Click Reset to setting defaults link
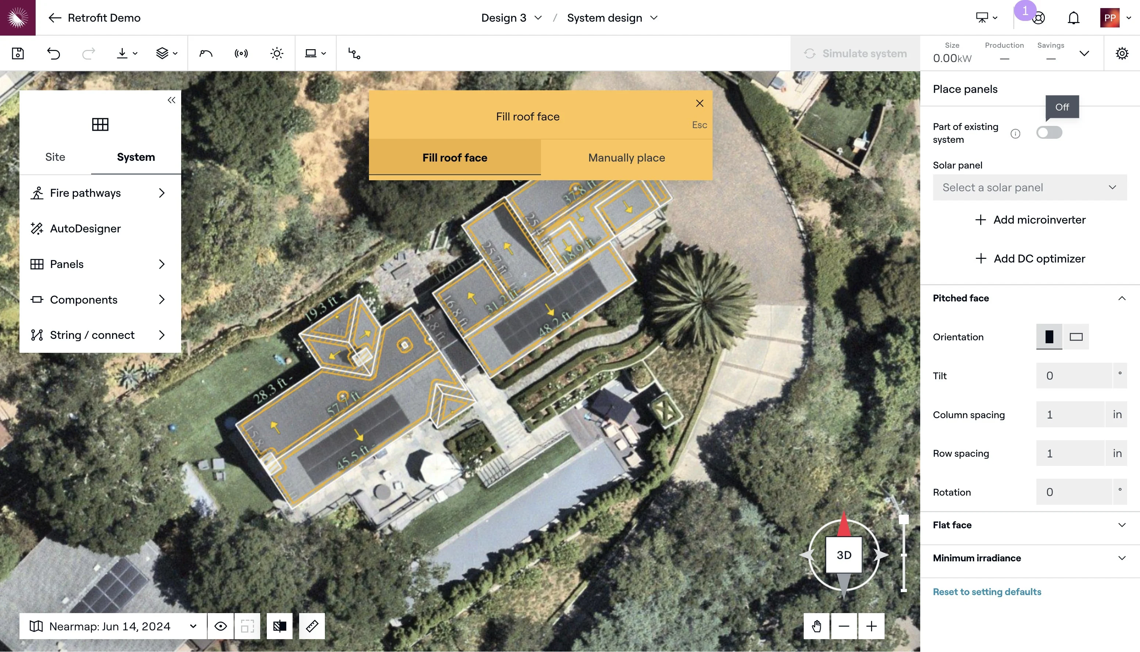The width and height of the screenshot is (1140, 652). pos(987,591)
